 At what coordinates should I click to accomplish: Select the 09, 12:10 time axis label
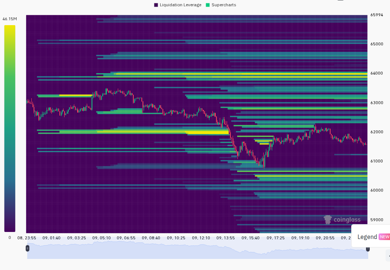tap(201, 238)
